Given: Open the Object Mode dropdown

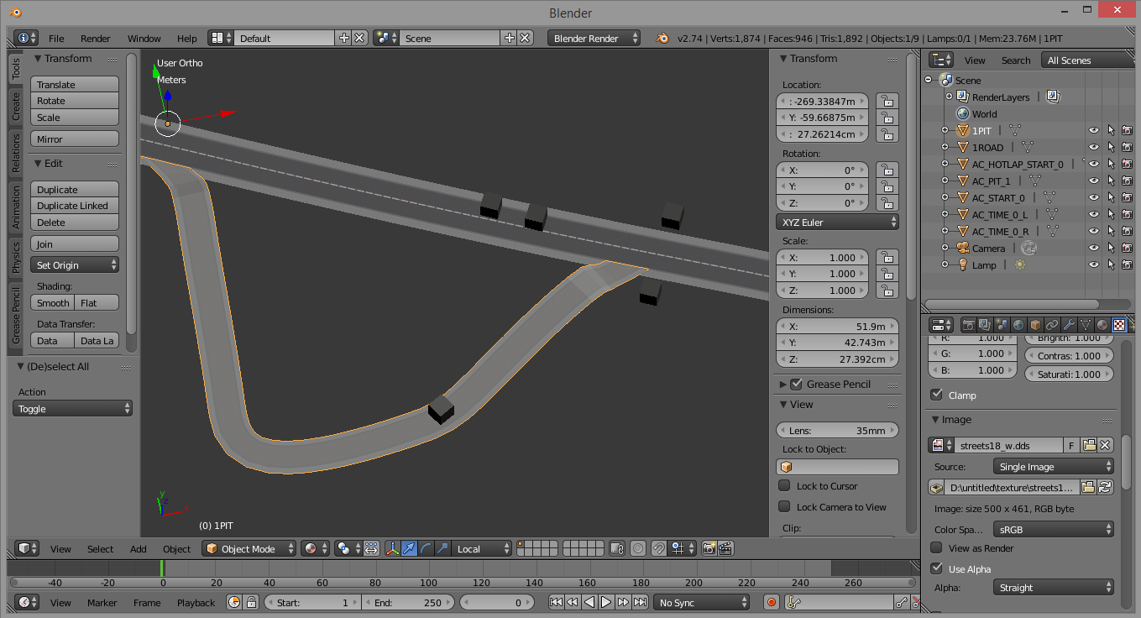Looking at the screenshot, I should pyautogui.click(x=250, y=548).
